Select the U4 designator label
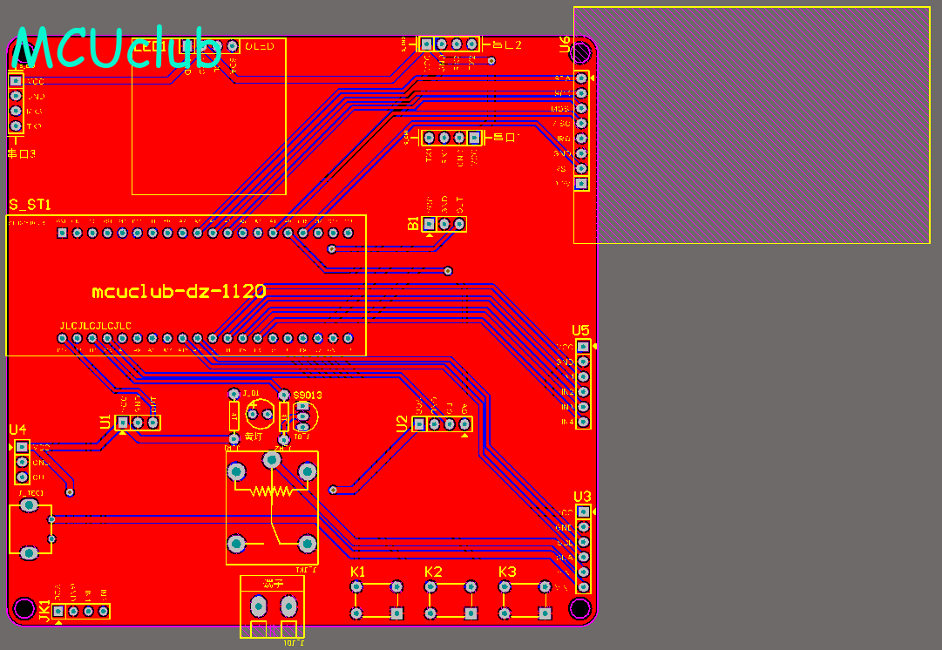 [17, 430]
